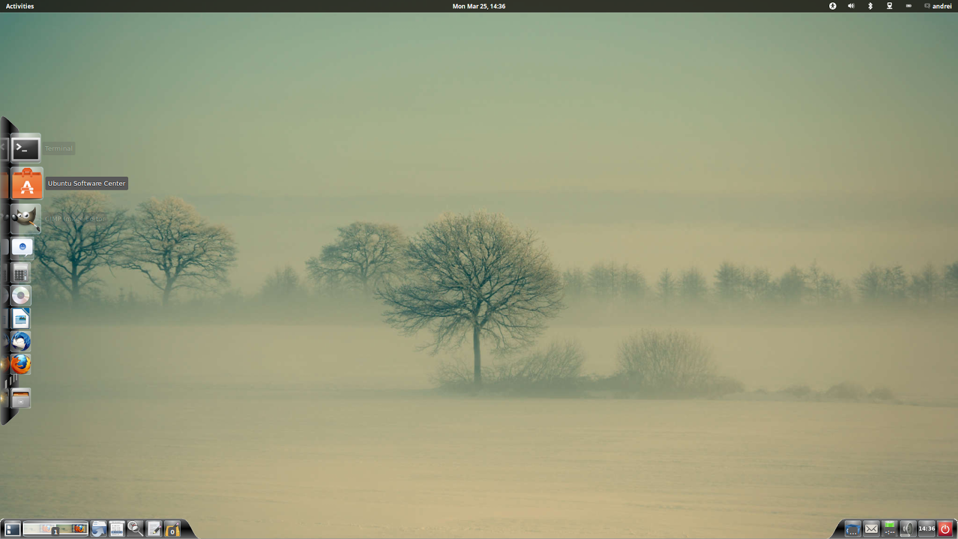Open the clock search applet
Image resolution: width=958 pixels, height=539 pixels.
(135, 529)
